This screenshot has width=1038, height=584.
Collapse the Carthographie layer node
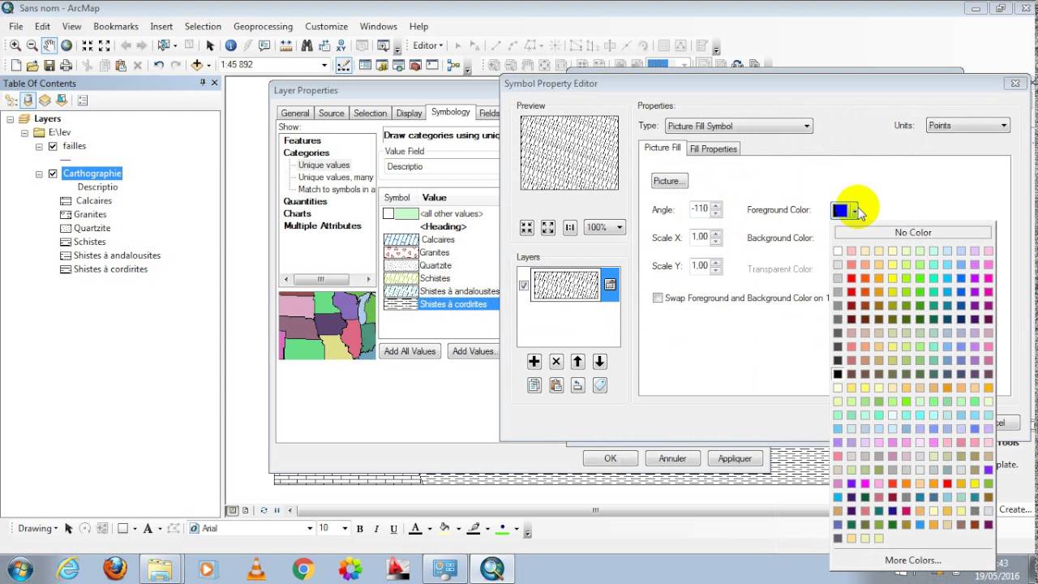pos(39,174)
